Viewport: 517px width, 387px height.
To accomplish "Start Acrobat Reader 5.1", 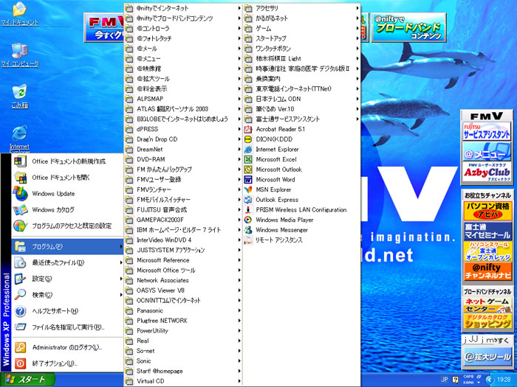I will click(x=280, y=129).
